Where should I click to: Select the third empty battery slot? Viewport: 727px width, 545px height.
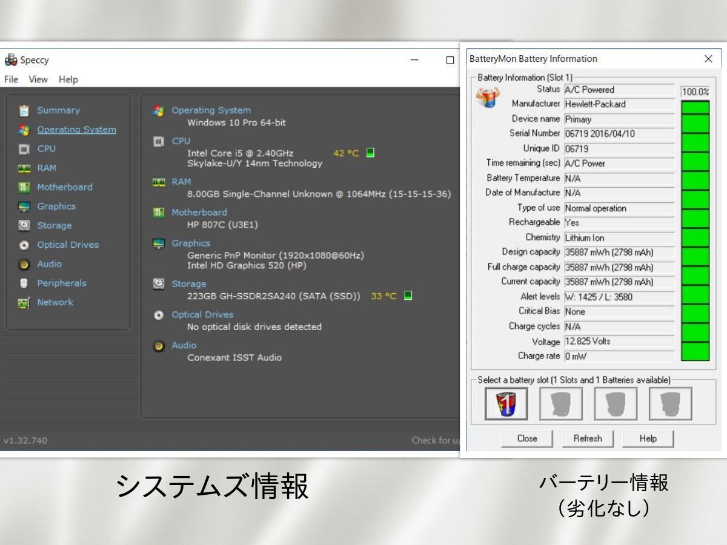[616, 403]
